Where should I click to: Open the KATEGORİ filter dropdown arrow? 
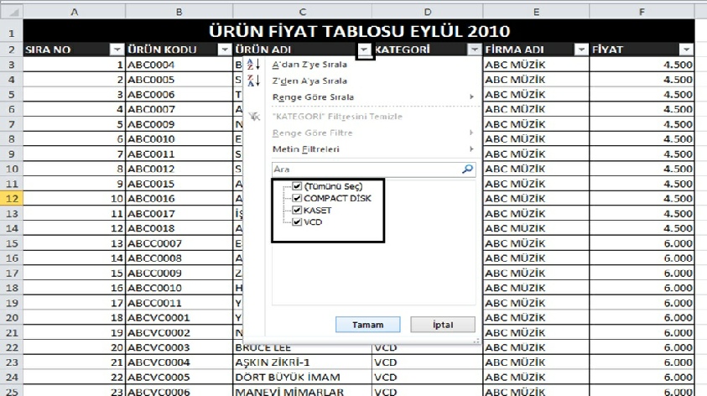pos(474,50)
